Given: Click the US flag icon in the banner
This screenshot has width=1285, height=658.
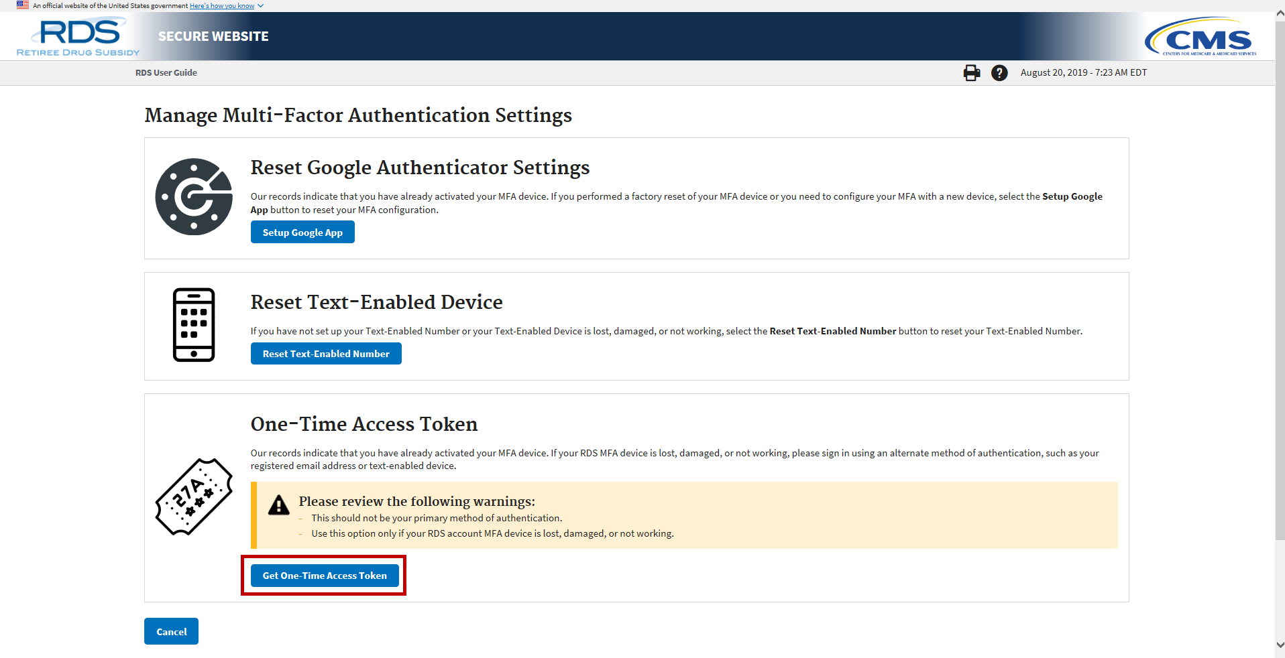Looking at the screenshot, I should (x=23, y=5).
